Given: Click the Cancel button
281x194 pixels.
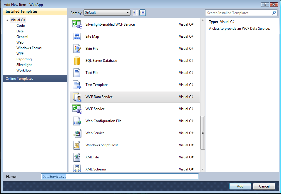Looking at the screenshot, I should [264, 186].
